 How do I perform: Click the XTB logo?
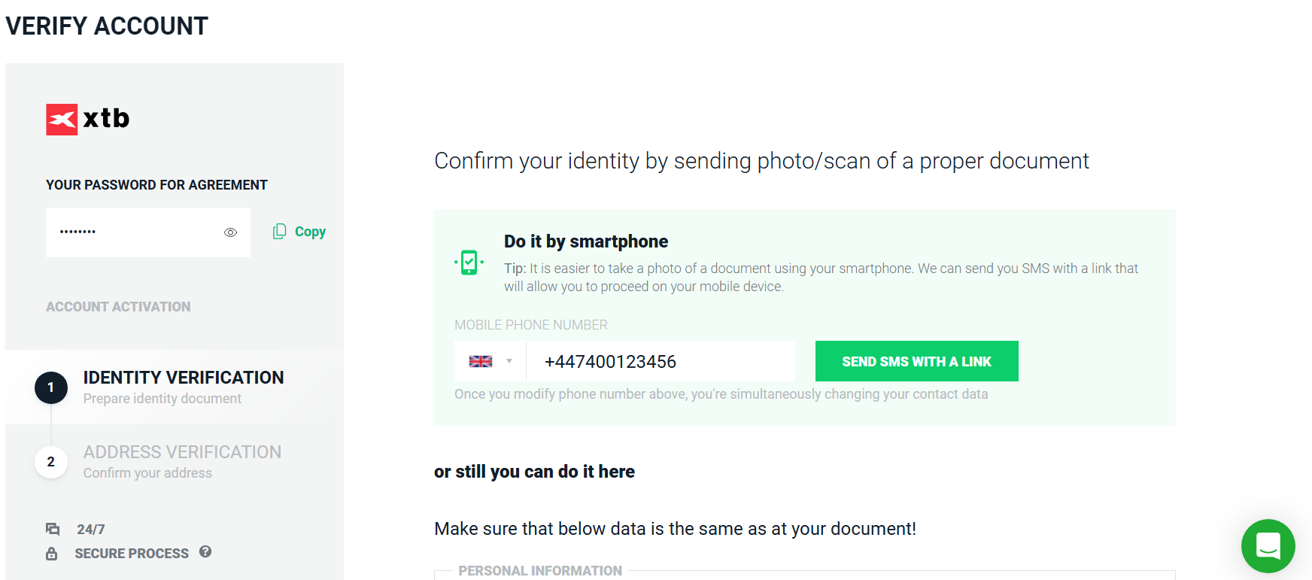click(87, 119)
